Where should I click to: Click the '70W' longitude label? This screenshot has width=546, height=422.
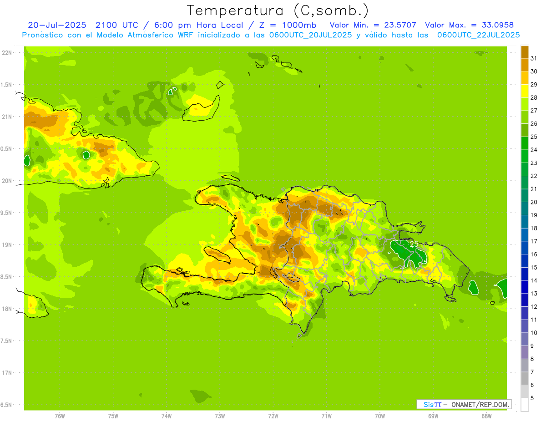[x=379, y=416]
